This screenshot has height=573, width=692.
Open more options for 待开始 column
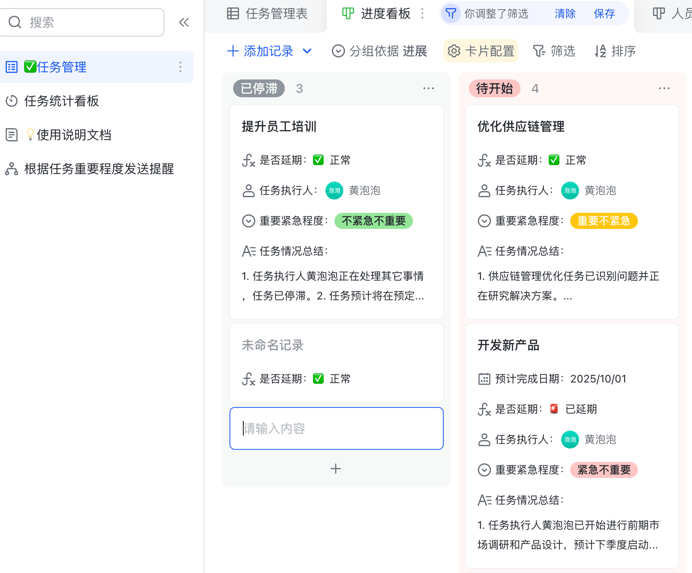coord(664,88)
